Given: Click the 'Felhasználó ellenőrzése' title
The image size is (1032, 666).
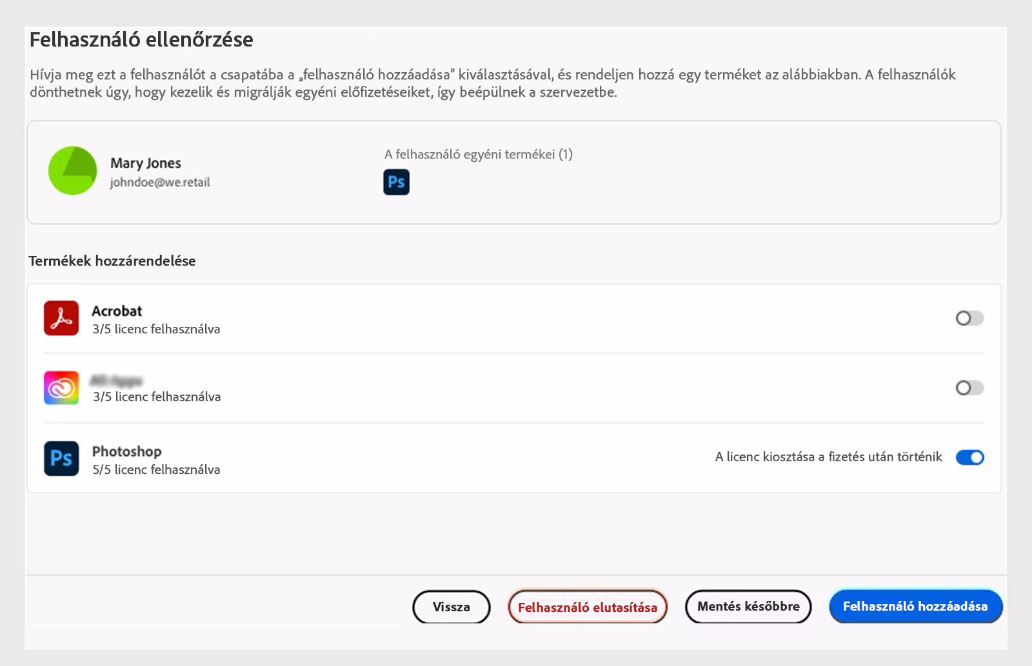Looking at the screenshot, I should click(141, 40).
